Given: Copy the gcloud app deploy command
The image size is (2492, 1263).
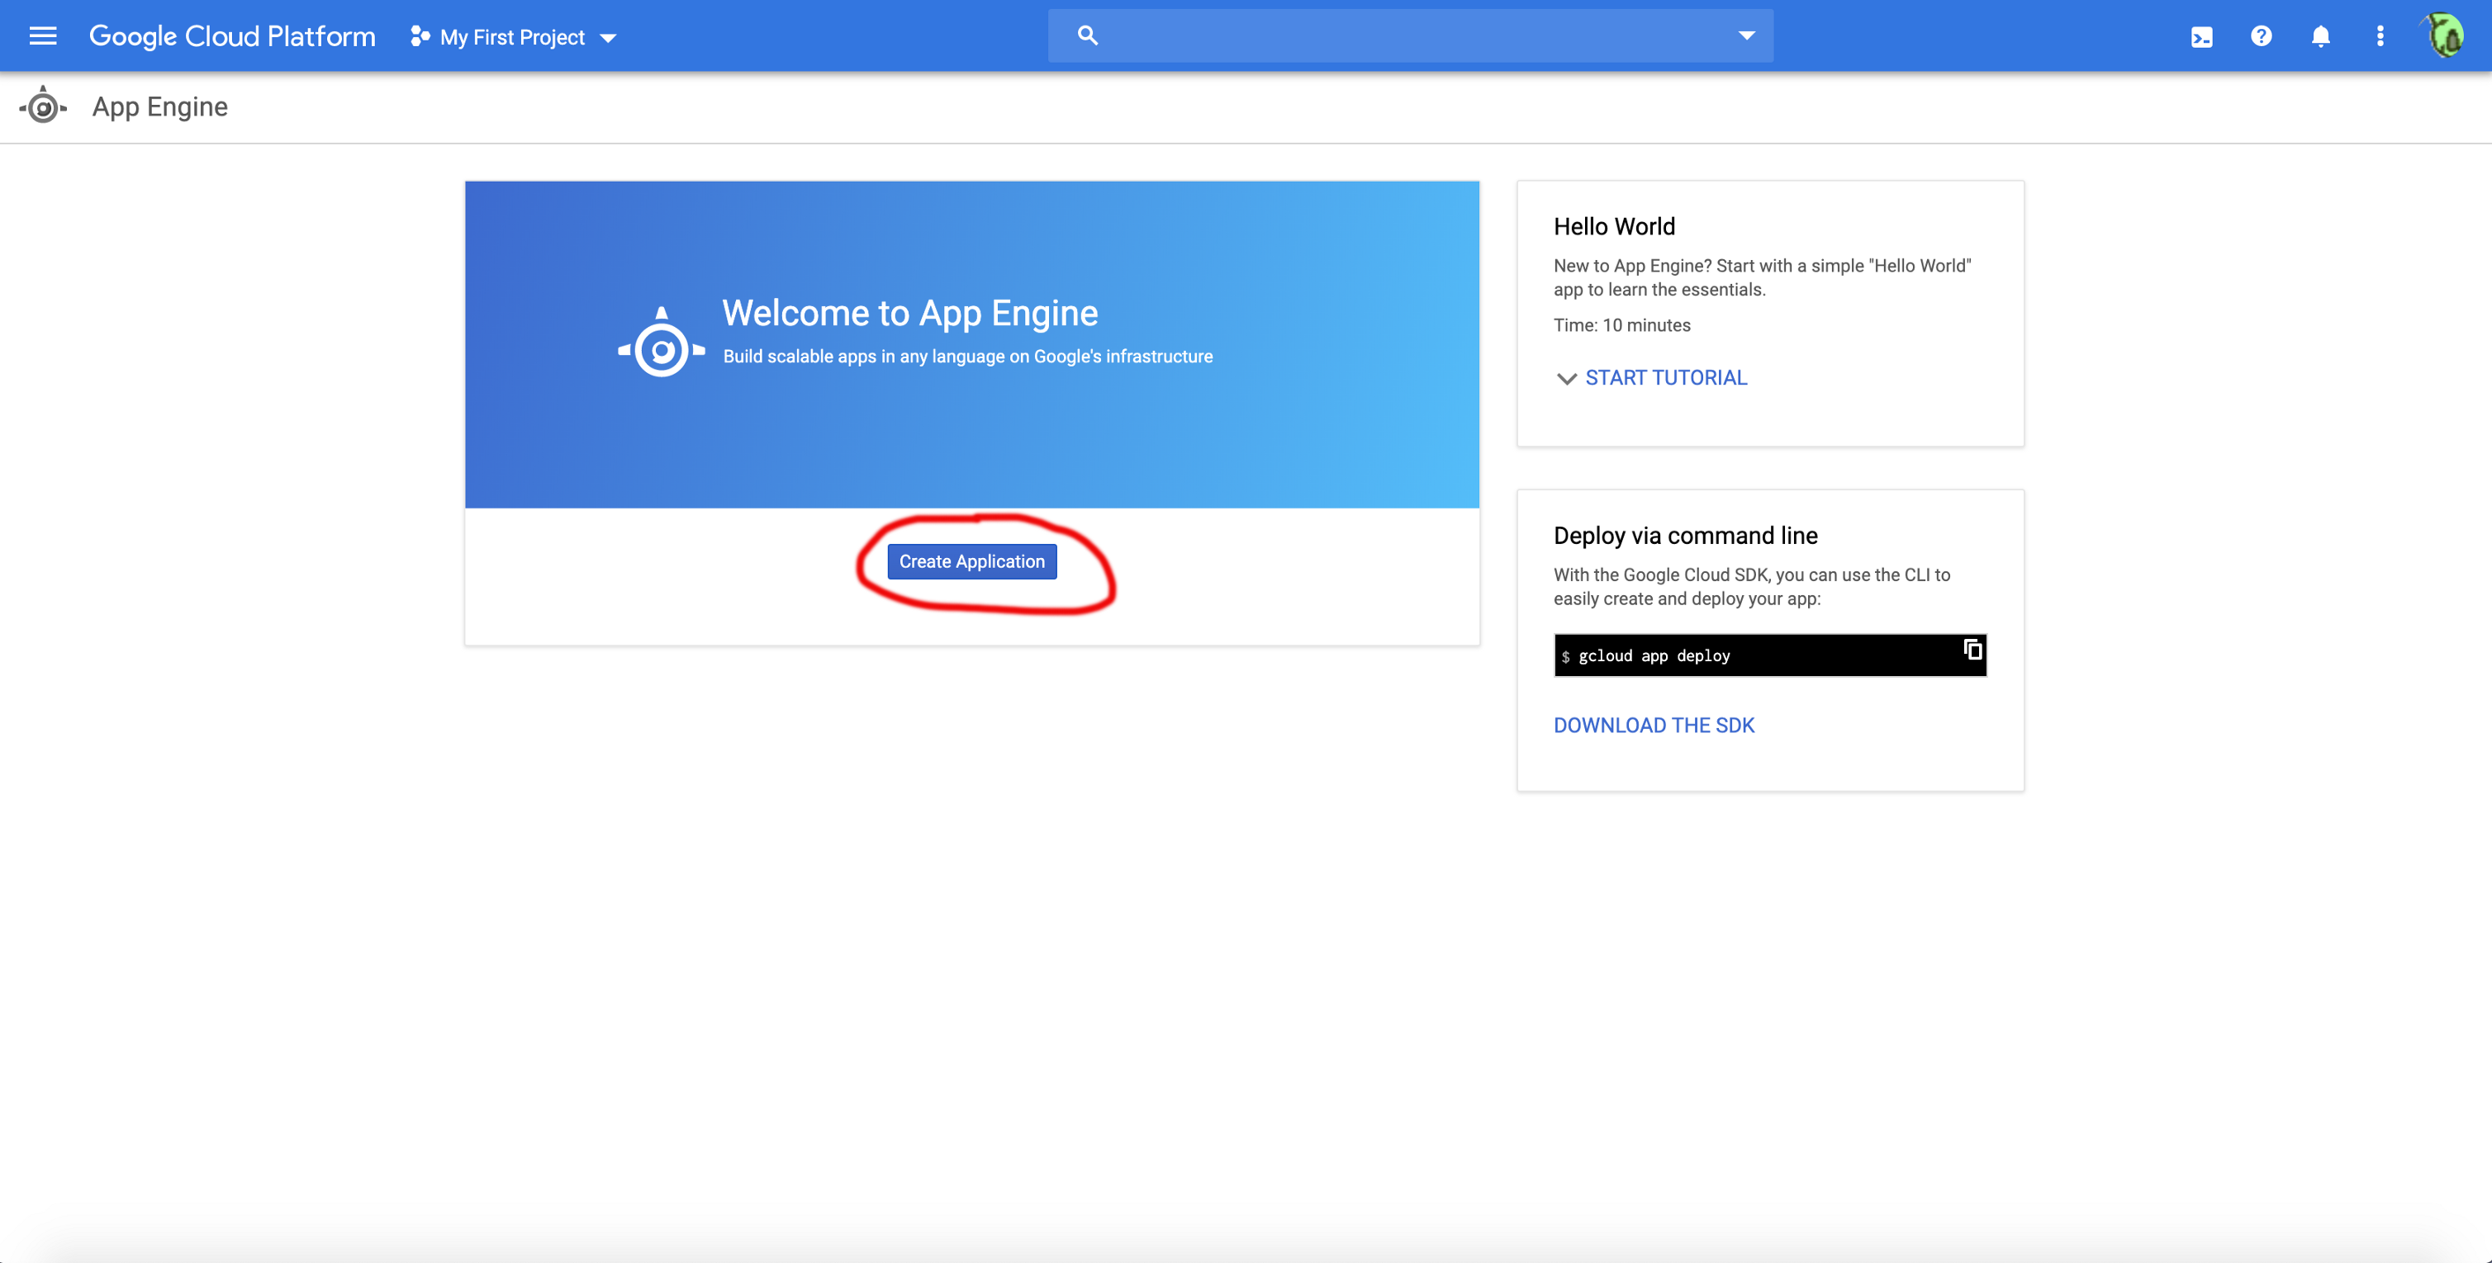Looking at the screenshot, I should [x=1972, y=650].
